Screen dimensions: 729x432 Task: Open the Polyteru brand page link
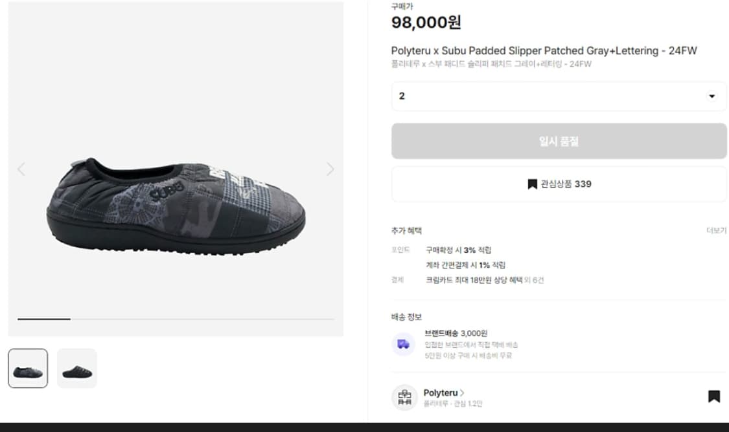[443, 393]
